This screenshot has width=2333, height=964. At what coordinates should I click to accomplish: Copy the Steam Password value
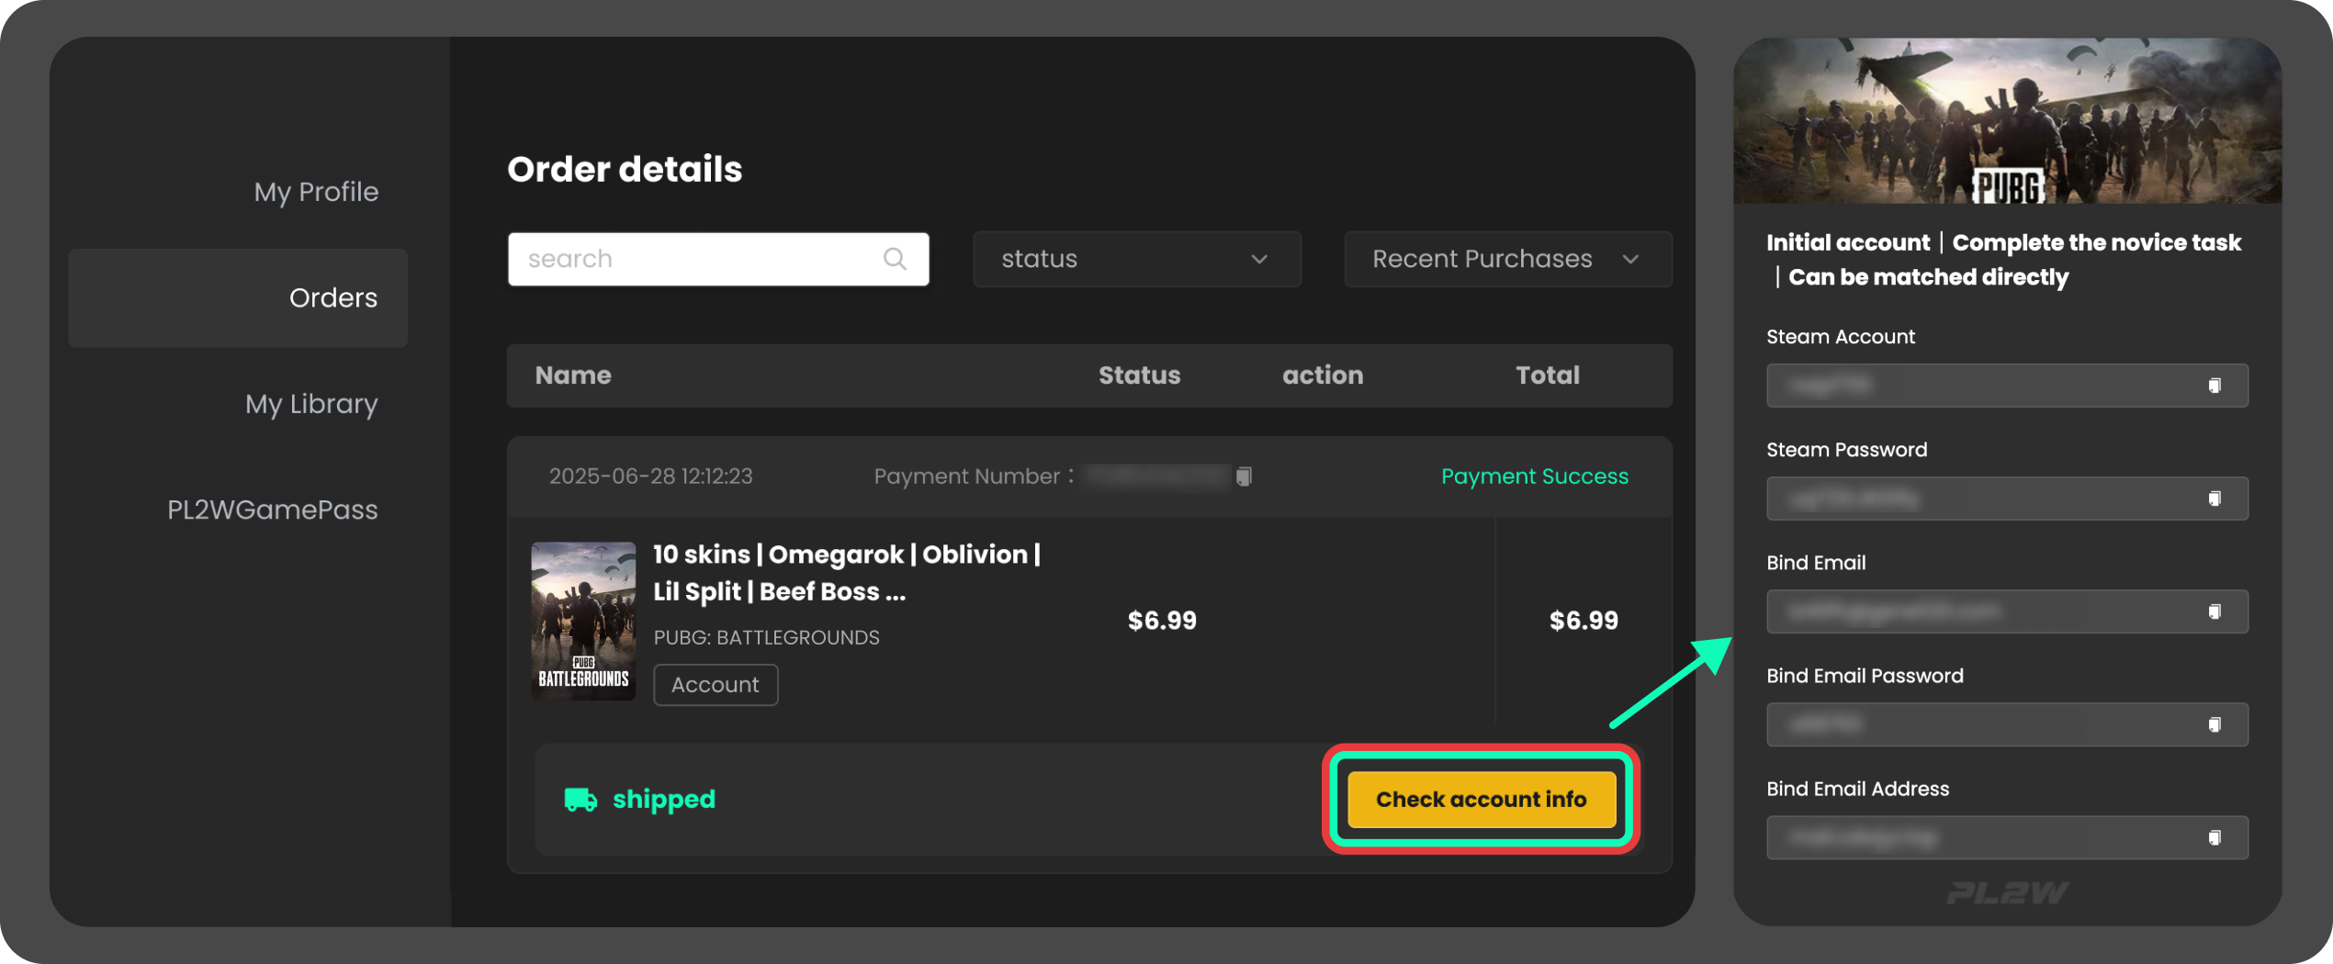tap(2215, 499)
